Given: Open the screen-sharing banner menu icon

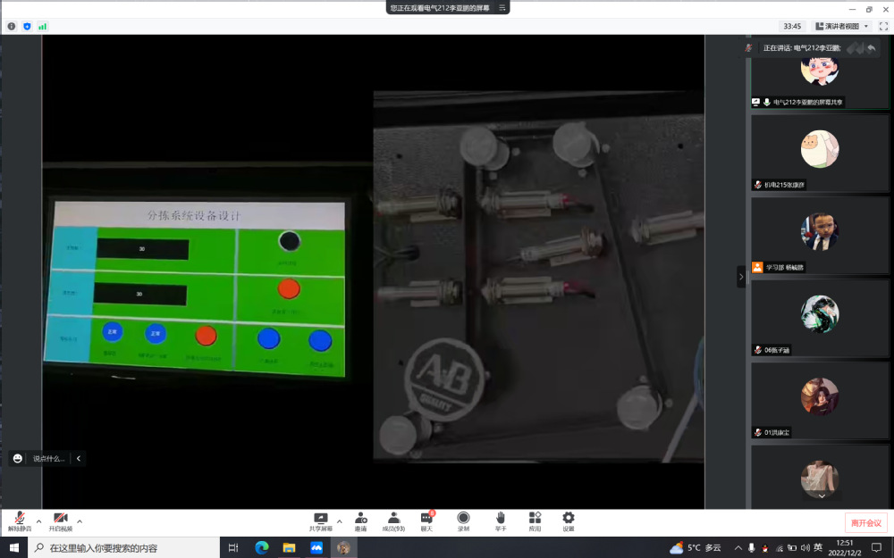Looking at the screenshot, I should pyautogui.click(x=502, y=7).
